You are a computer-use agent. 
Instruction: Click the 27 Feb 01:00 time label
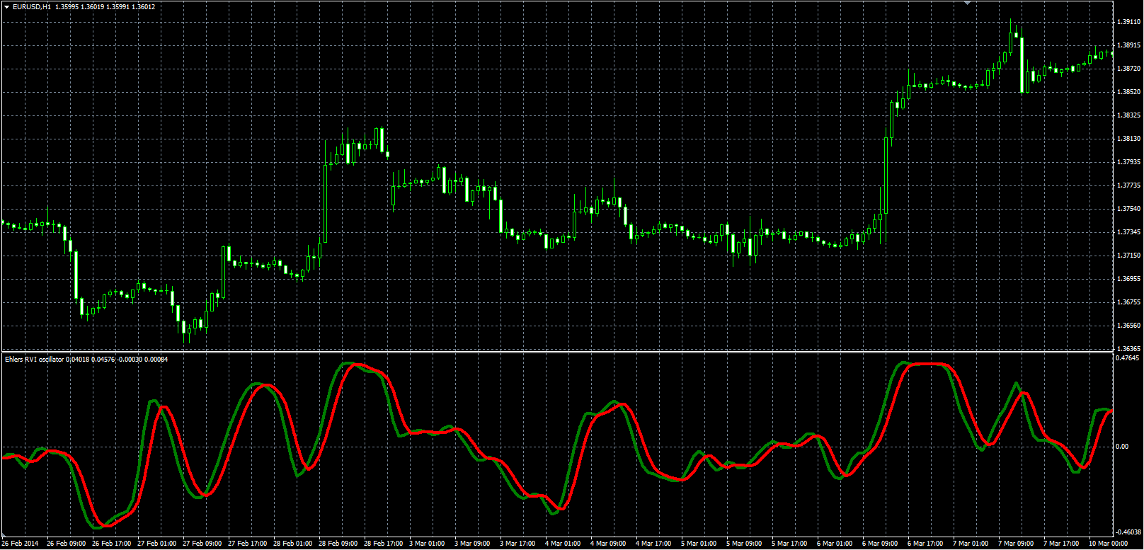coord(156,544)
